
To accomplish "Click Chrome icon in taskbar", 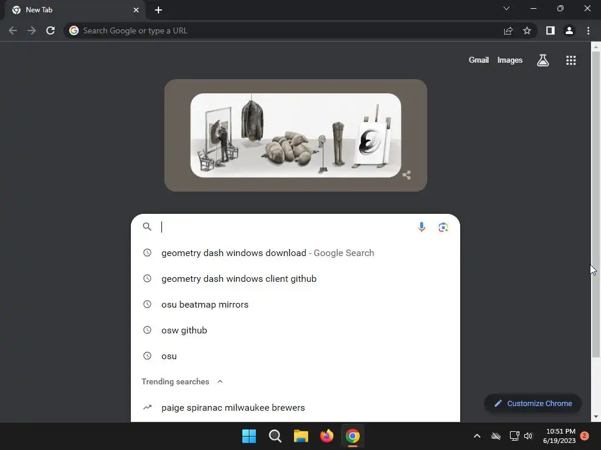I will pyautogui.click(x=353, y=436).
